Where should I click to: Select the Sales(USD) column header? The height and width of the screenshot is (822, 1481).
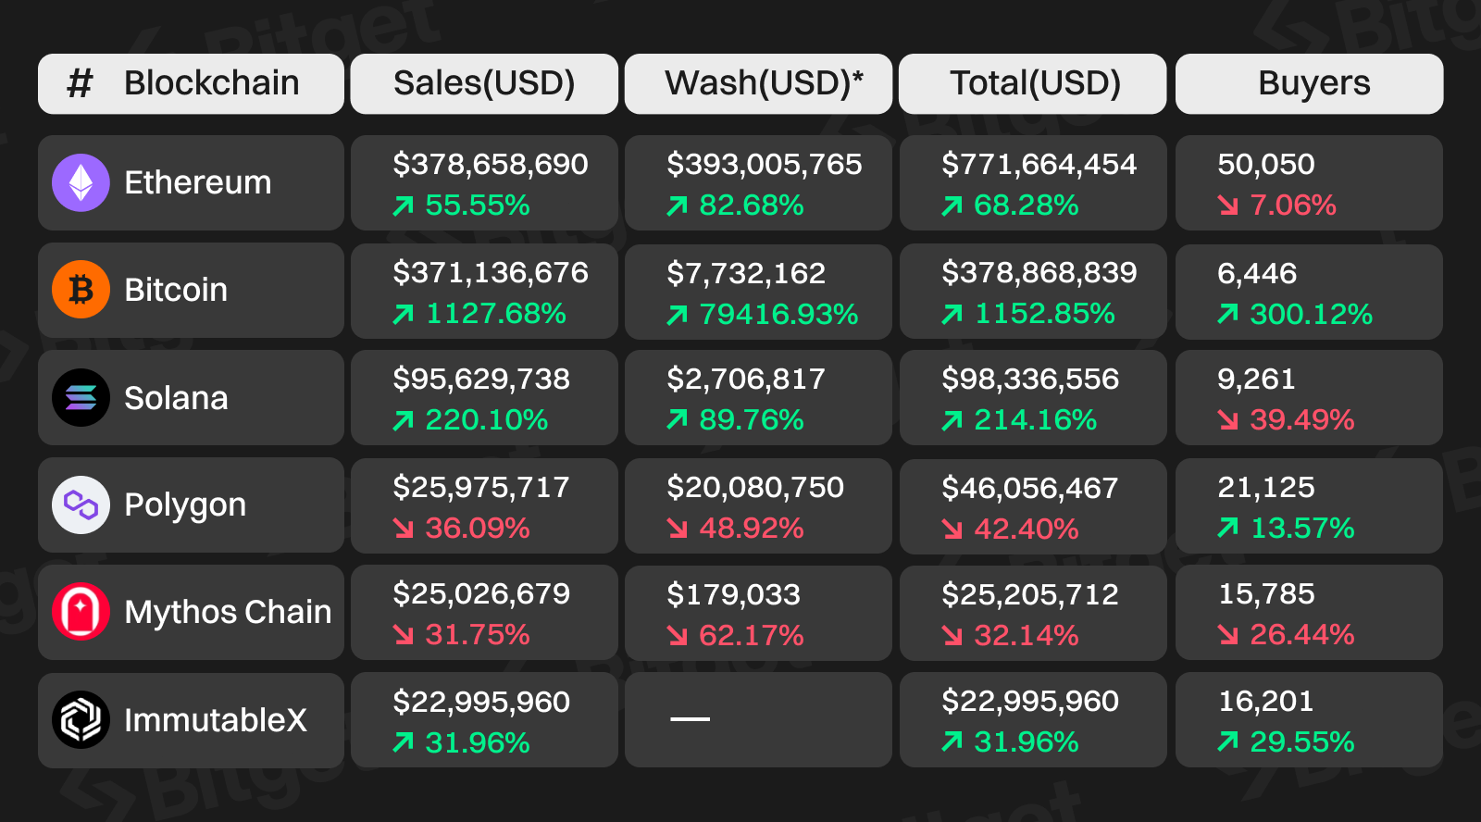pos(484,83)
